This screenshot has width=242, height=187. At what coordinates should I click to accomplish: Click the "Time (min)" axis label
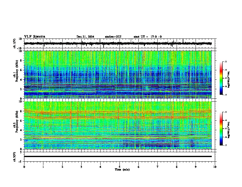(122, 170)
